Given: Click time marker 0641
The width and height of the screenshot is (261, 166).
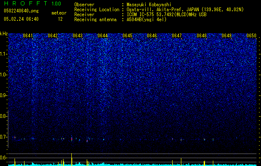Looking at the screenshot, I should click(x=28, y=36).
